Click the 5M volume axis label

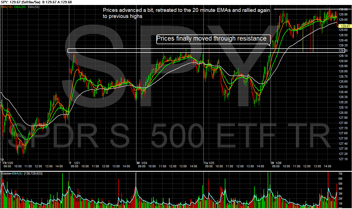coord(341,184)
